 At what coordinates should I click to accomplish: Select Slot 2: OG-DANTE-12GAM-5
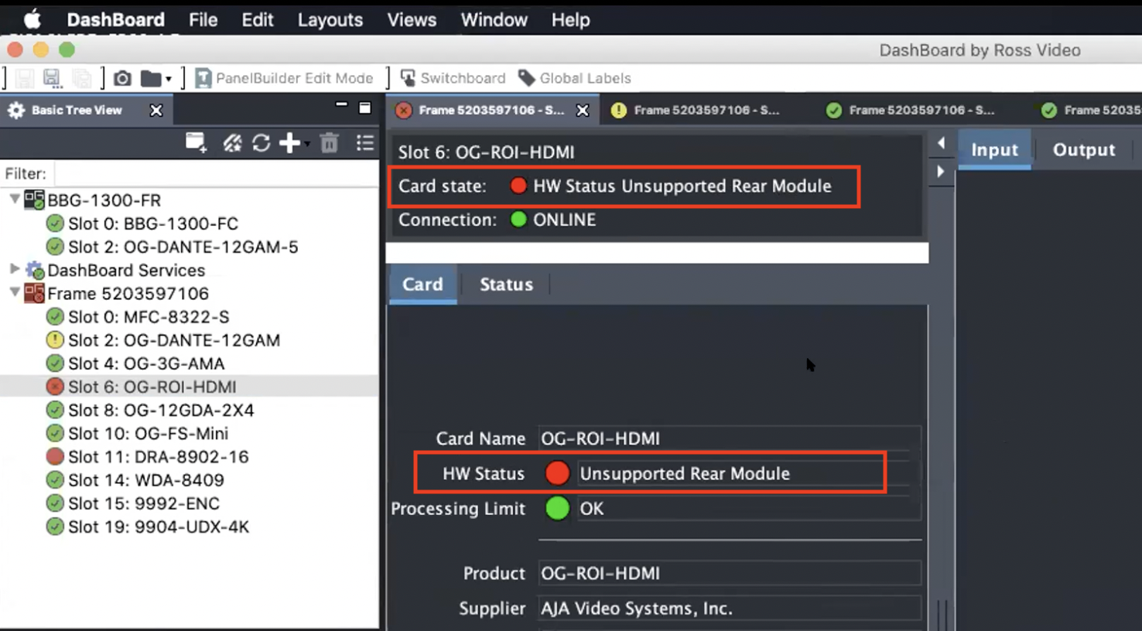[183, 247]
